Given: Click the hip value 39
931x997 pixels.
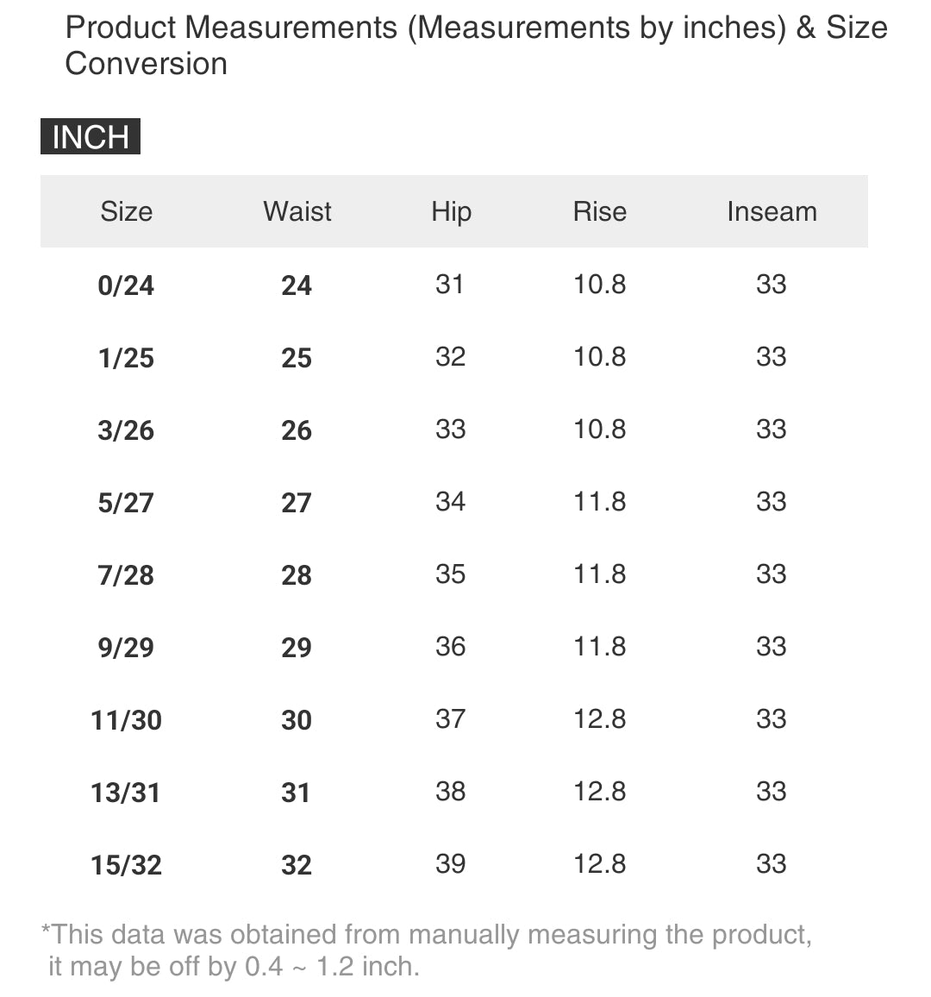Looking at the screenshot, I should coord(450,863).
